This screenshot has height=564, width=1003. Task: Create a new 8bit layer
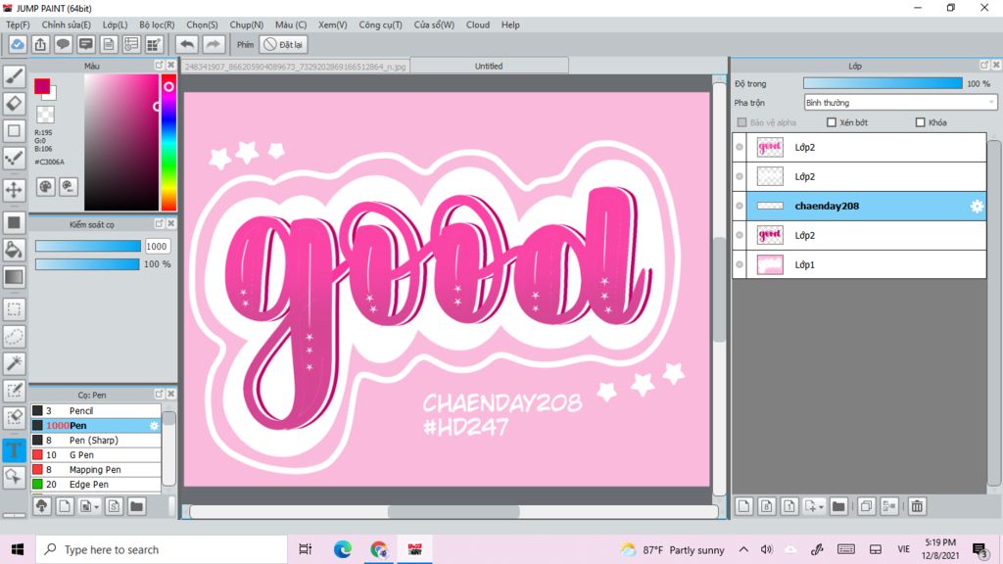[x=766, y=506]
